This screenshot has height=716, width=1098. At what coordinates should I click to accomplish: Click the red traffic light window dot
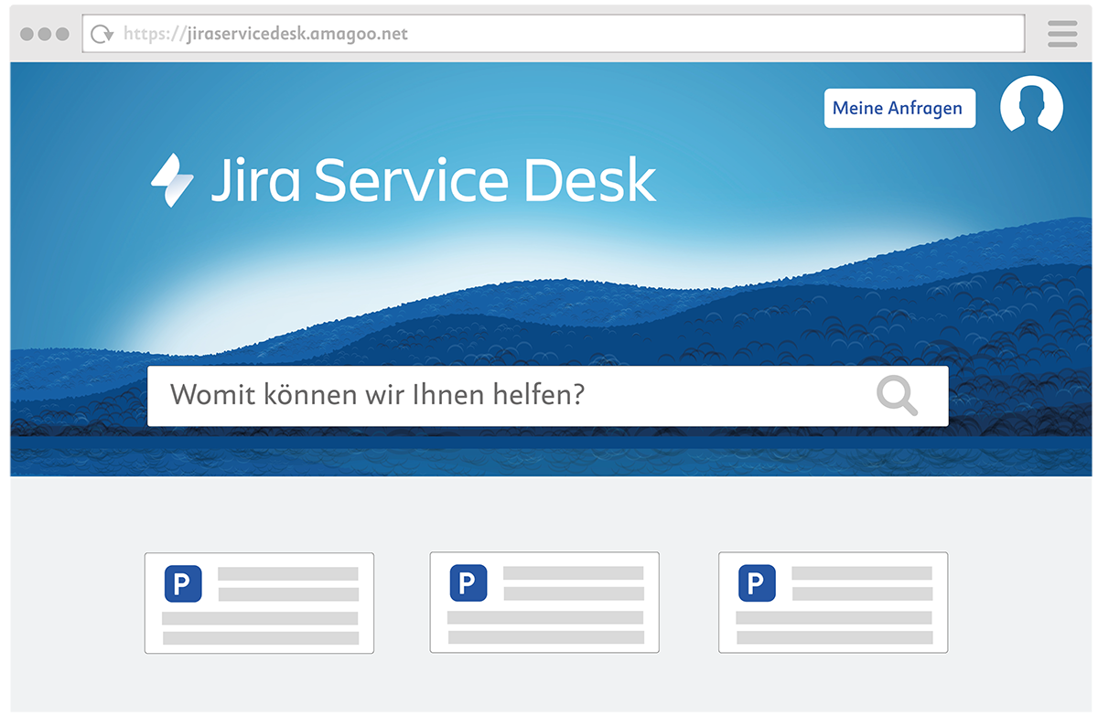(25, 33)
